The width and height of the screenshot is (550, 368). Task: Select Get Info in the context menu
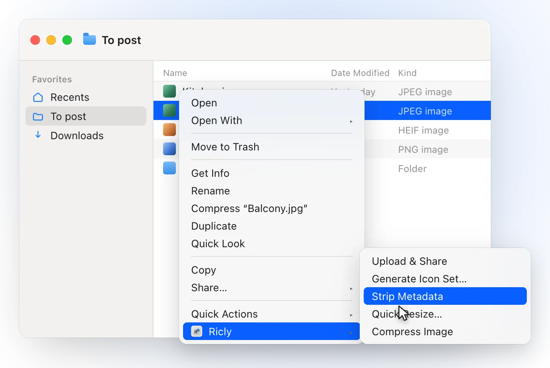[x=272, y=173]
